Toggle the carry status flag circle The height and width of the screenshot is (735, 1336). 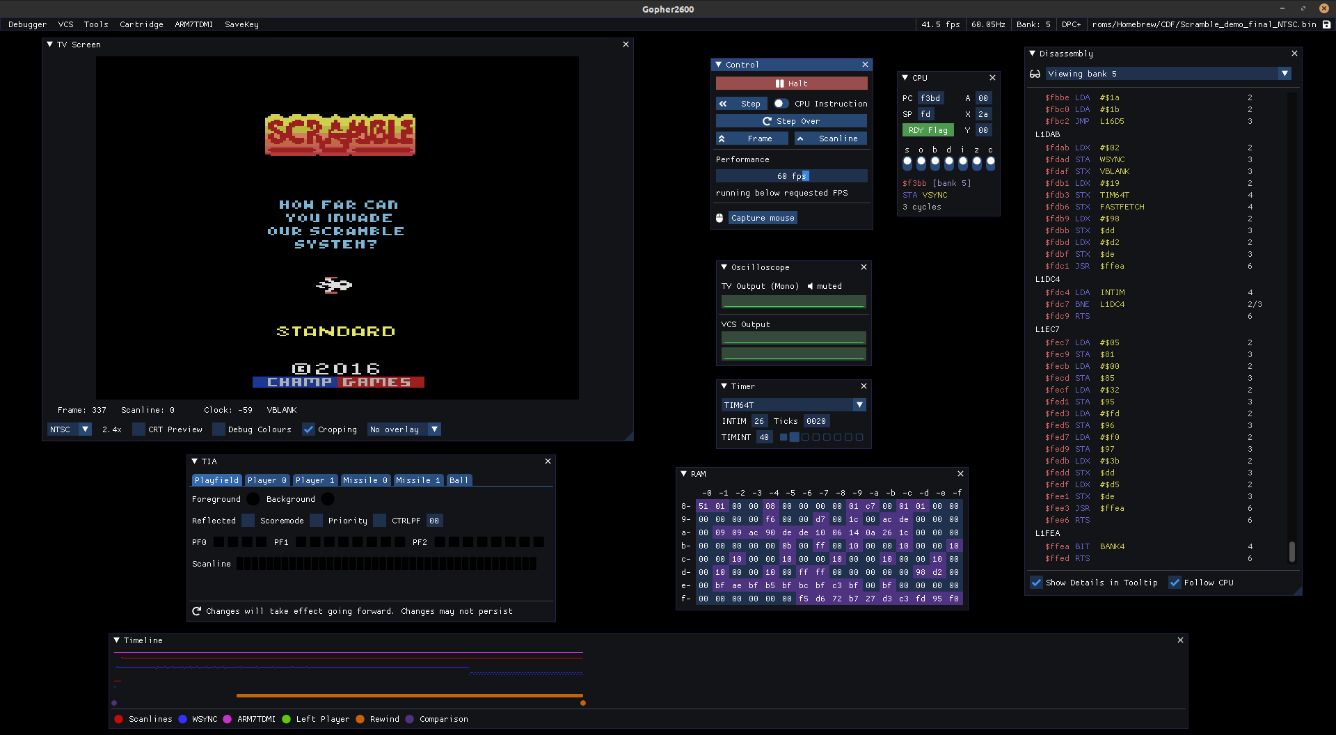tap(991, 161)
